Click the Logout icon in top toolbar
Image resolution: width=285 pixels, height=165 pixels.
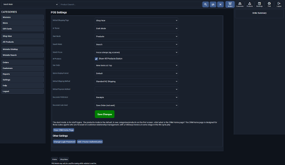coord(279,4)
